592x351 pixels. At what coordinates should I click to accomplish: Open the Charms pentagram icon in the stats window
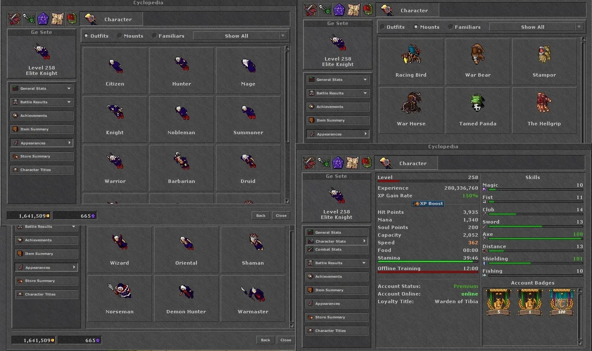pyautogui.click(x=338, y=163)
